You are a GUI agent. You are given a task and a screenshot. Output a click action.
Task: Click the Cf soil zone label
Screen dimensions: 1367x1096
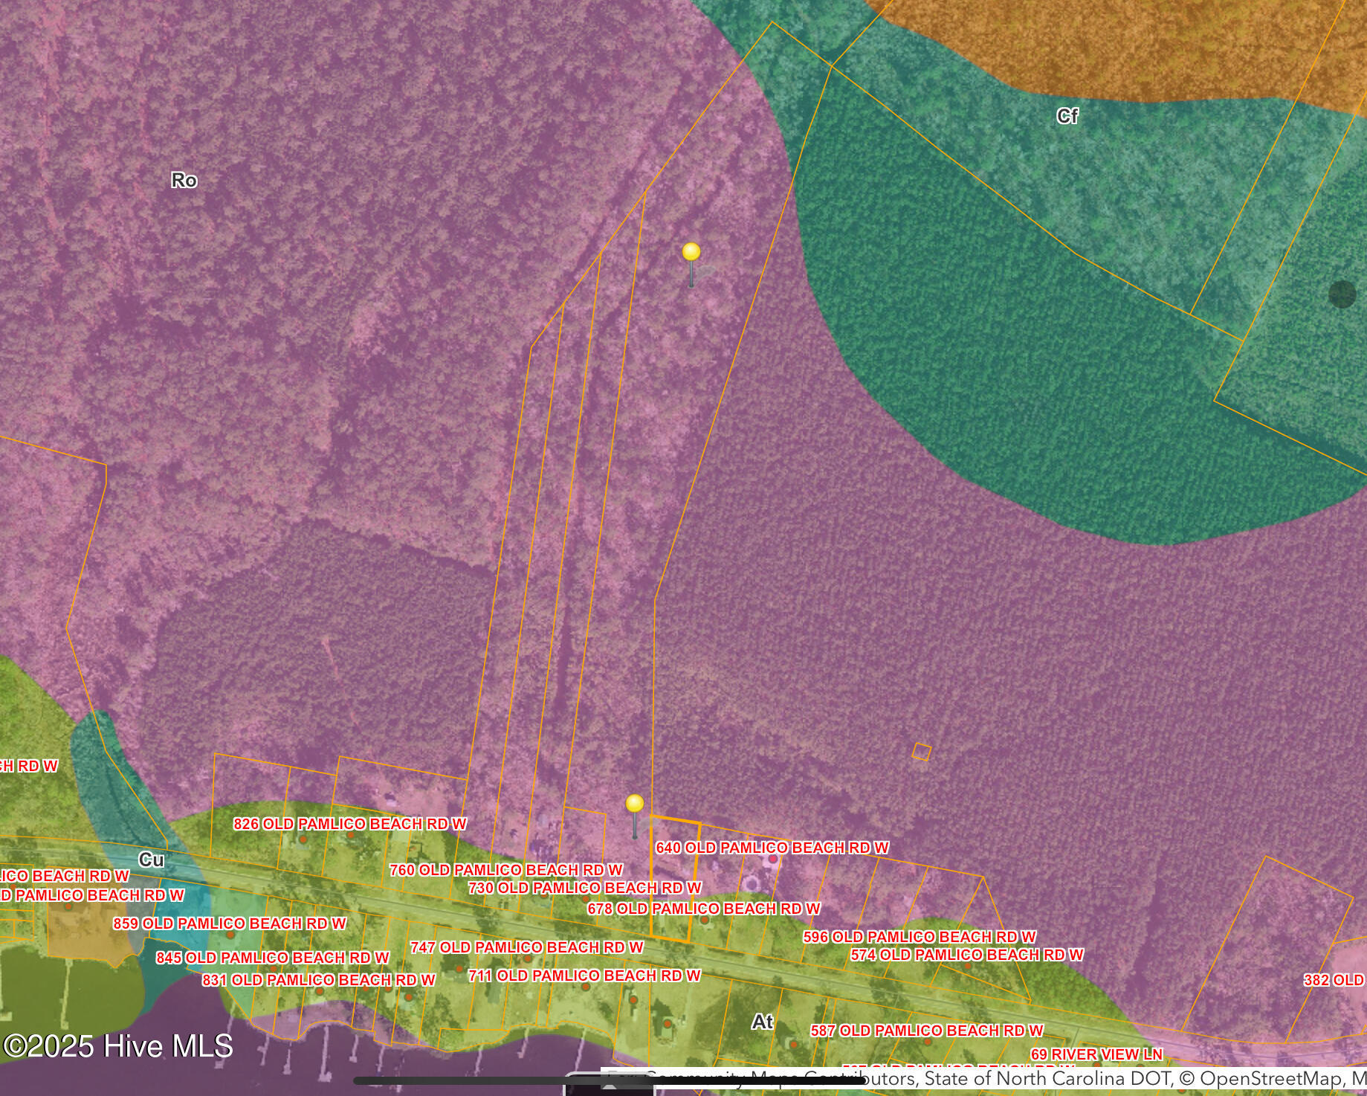click(x=1067, y=117)
